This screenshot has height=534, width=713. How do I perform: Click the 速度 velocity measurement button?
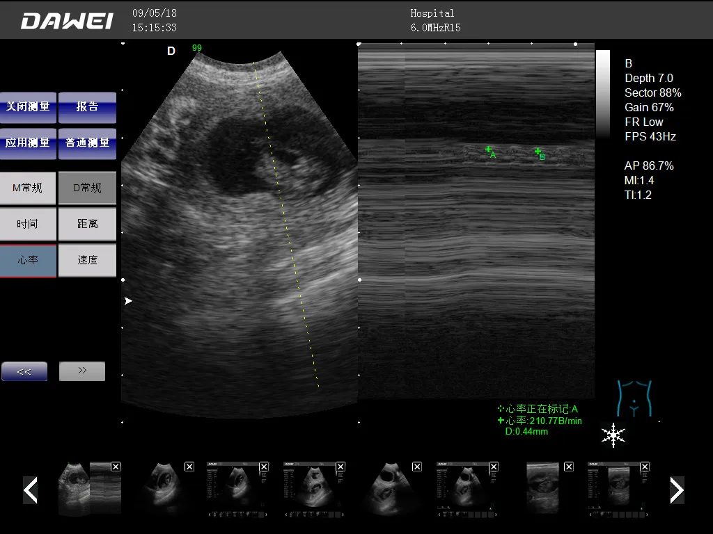pos(87,260)
